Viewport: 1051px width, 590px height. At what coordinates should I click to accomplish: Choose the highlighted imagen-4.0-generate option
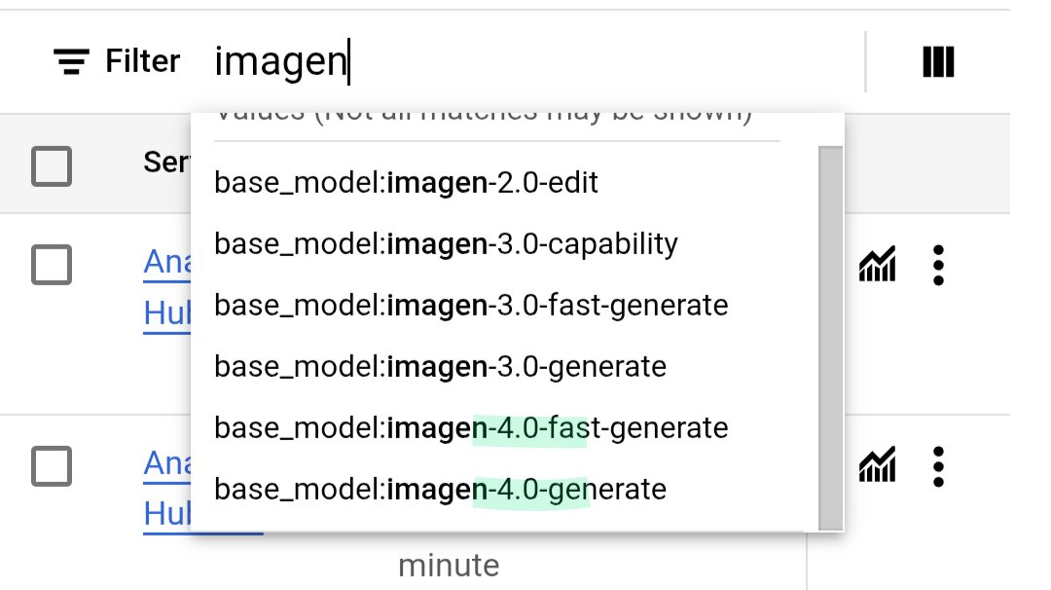[438, 489]
